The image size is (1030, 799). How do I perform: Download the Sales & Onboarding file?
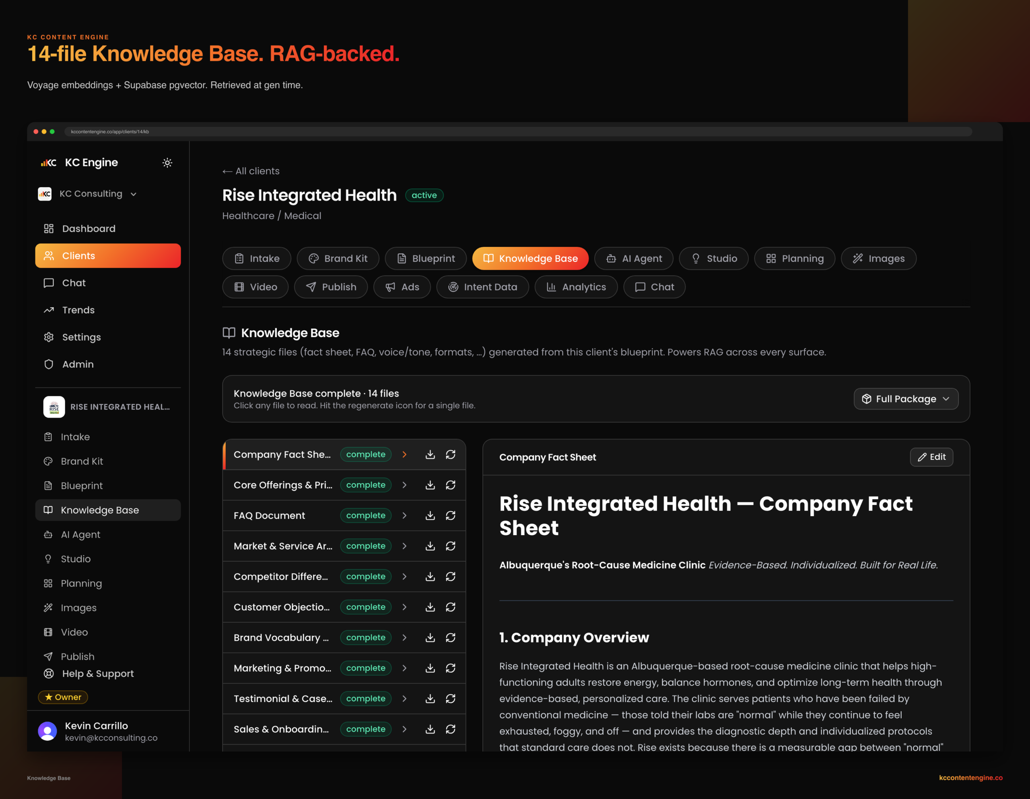coord(430,729)
